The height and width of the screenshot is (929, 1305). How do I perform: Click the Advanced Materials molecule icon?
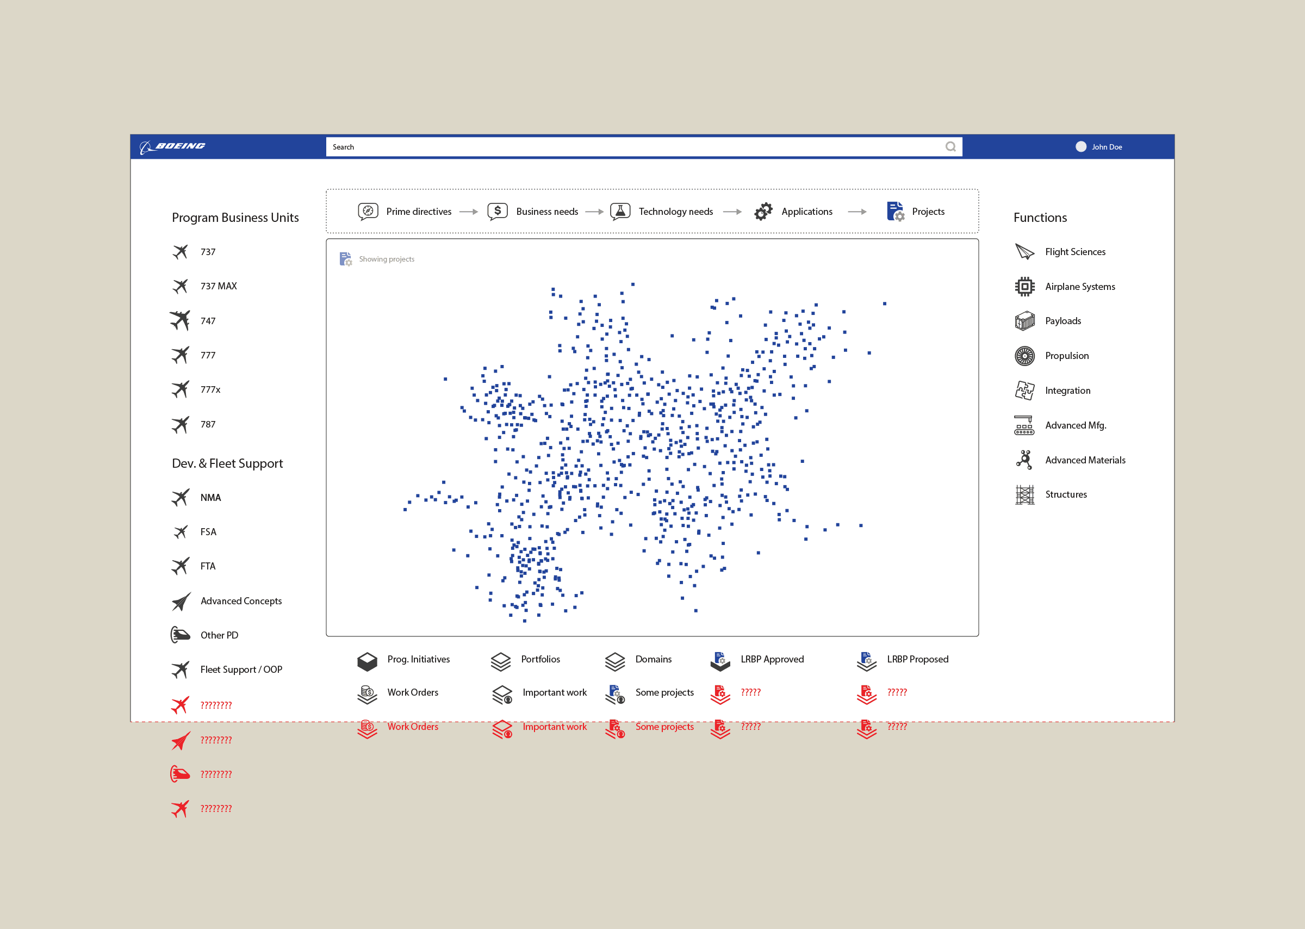1024,460
